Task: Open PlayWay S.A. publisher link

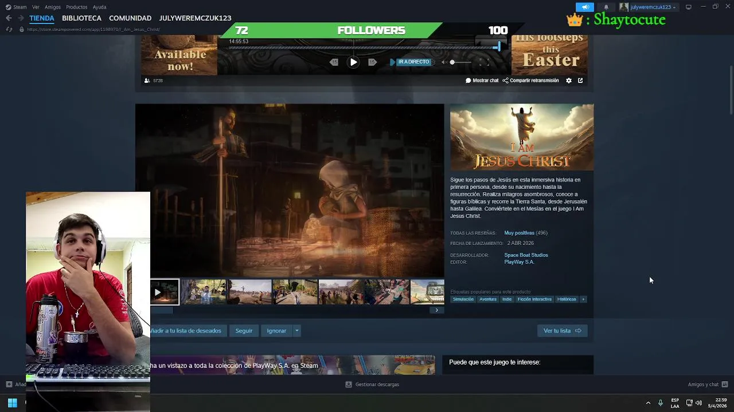Action: click(x=519, y=262)
